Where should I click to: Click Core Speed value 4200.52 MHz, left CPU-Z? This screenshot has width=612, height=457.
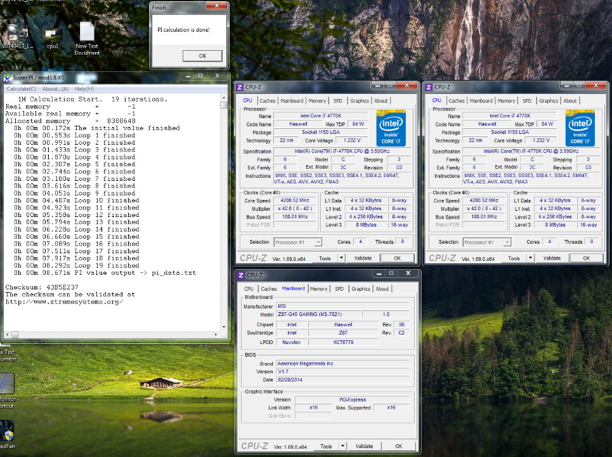(x=295, y=201)
